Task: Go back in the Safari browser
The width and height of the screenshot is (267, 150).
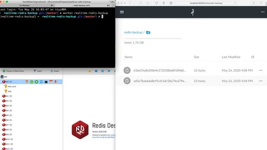Action: point(130,3)
